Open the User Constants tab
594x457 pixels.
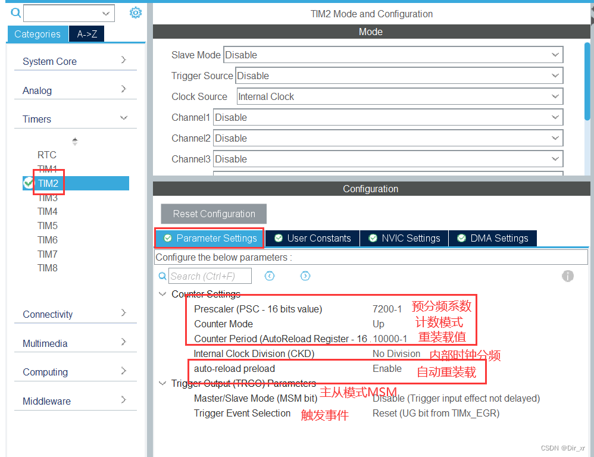[312, 238]
